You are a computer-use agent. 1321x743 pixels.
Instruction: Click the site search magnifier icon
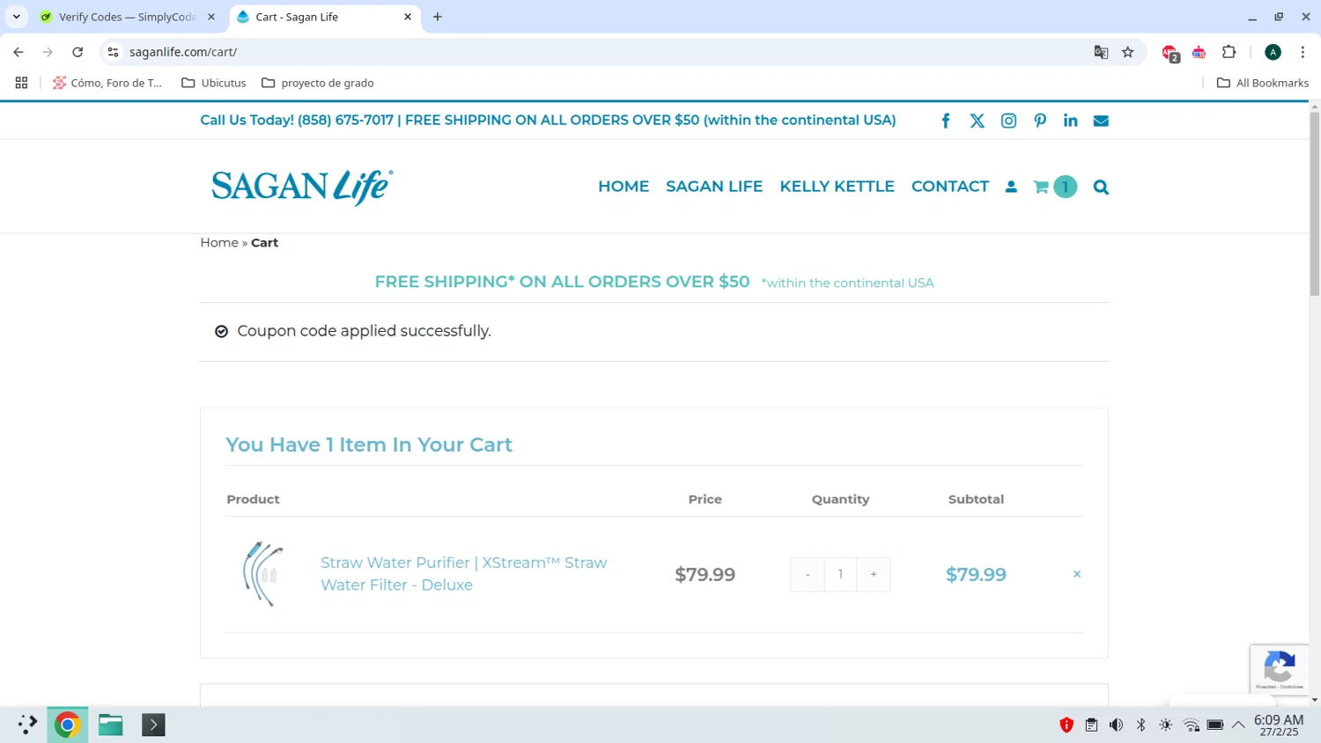pyautogui.click(x=1101, y=187)
